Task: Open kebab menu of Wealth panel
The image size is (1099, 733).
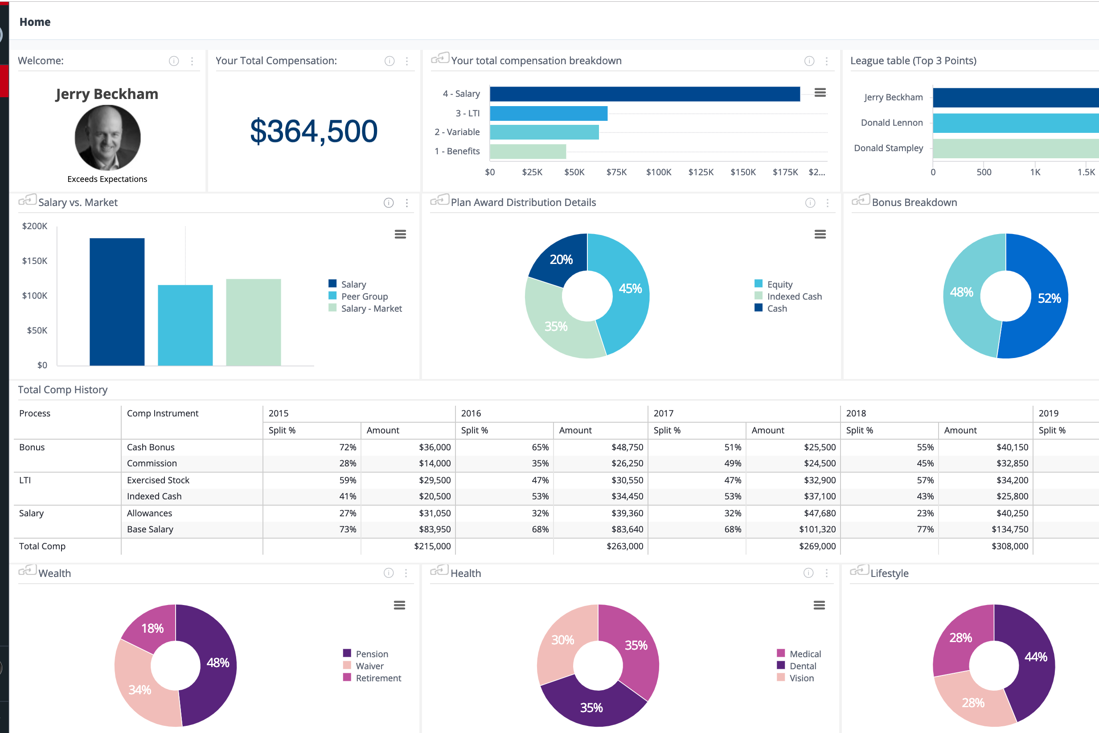Action: [406, 573]
